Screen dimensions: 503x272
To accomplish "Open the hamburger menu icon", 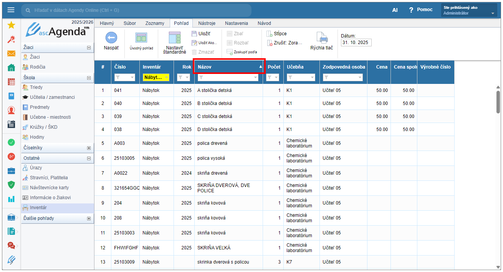I will 11,10.
